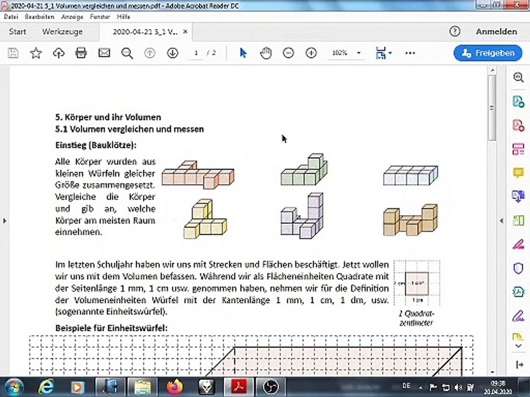Close the 2020-04-21 5_1 V.. document tab
The height and width of the screenshot is (397, 530).
tap(185, 31)
